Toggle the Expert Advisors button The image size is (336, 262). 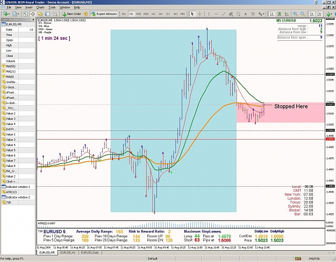pyautogui.click(x=104, y=14)
